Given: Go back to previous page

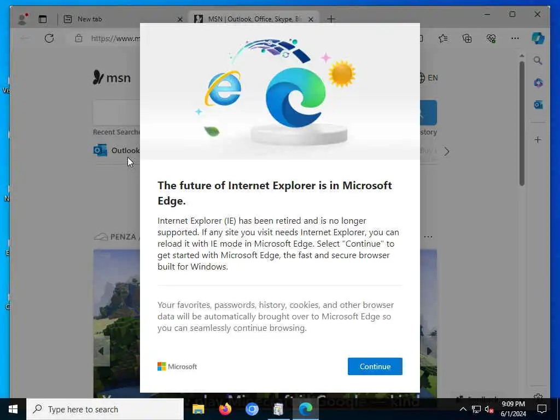Looking at the screenshot, I should pos(24,38).
